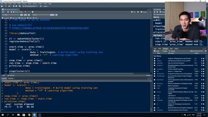
Task: Switch to the Help tab in lower-right pane
Action: click(171, 49)
